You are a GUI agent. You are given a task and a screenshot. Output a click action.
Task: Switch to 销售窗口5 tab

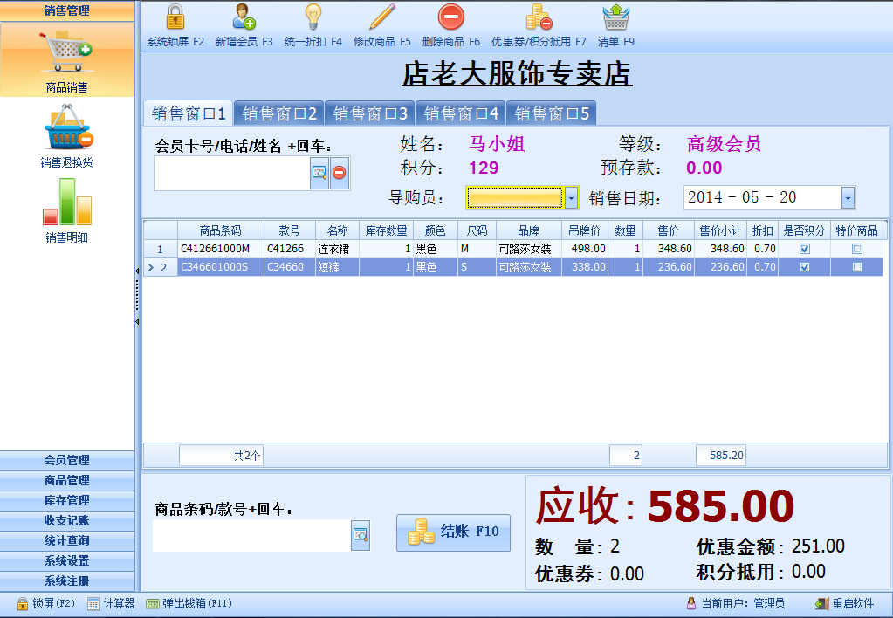552,113
